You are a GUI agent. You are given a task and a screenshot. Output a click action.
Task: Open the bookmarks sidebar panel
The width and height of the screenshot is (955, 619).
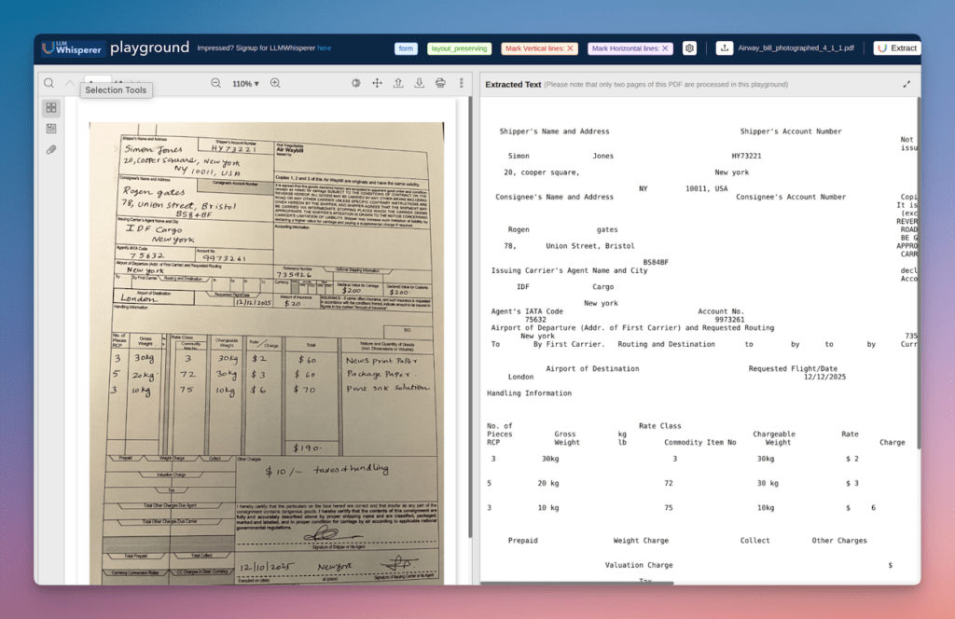click(51, 129)
